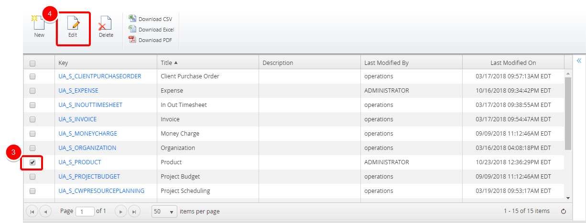This screenshot has height=223, width=586.
Task: Check the select-all header checkbox
Action: tap(33, 63)
